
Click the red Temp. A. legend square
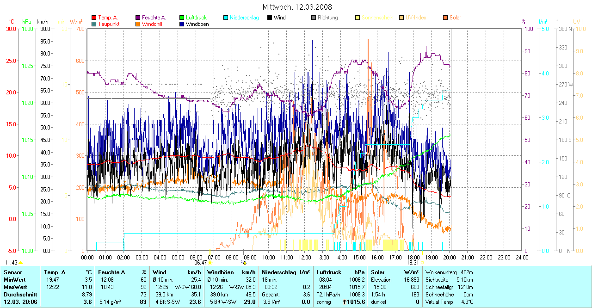[94, 18]
